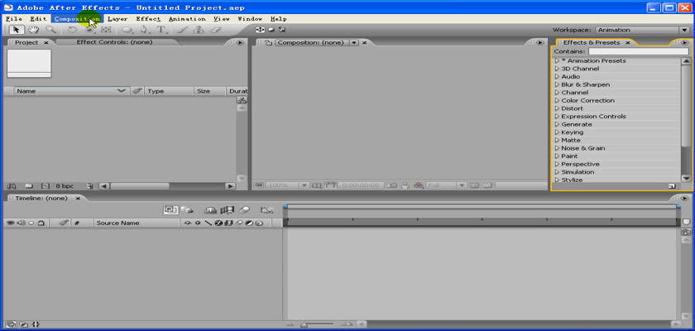Expand In/Out/Duration pane at Timeline bottom
Image resolution: width=695 pixels, height=331 pixels.
click(x=36, y=324)
